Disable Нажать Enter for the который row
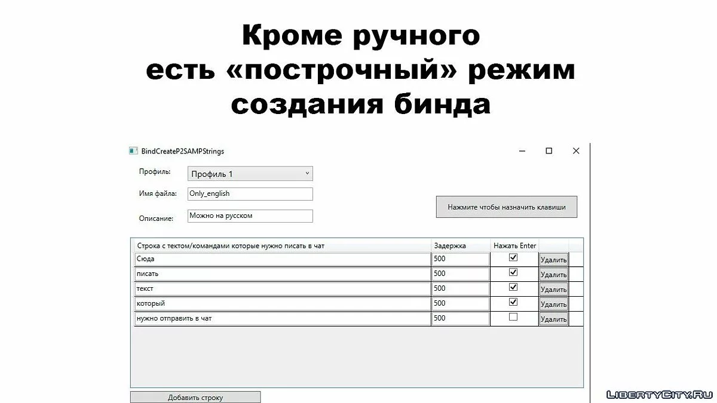 pos(513,302)
